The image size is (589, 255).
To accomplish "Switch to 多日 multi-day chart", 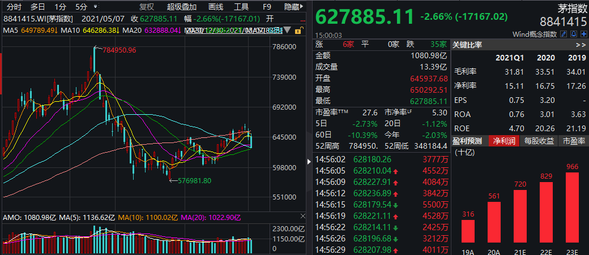I will click(x=37, y=7).
